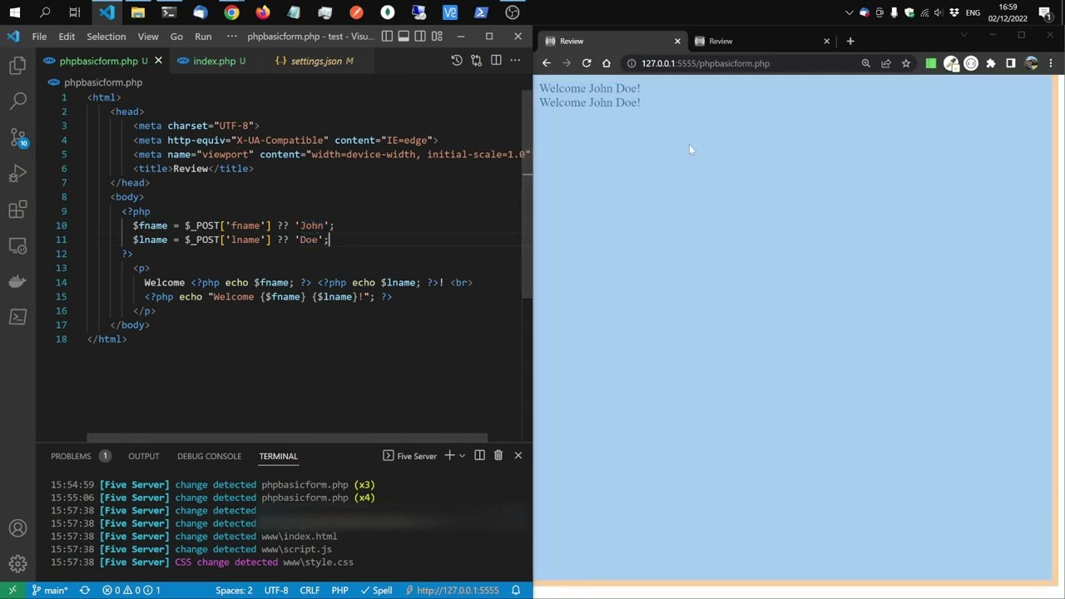
Task: Toggle Primary Side Bar layout icon
Action: (x=387, y=37)
